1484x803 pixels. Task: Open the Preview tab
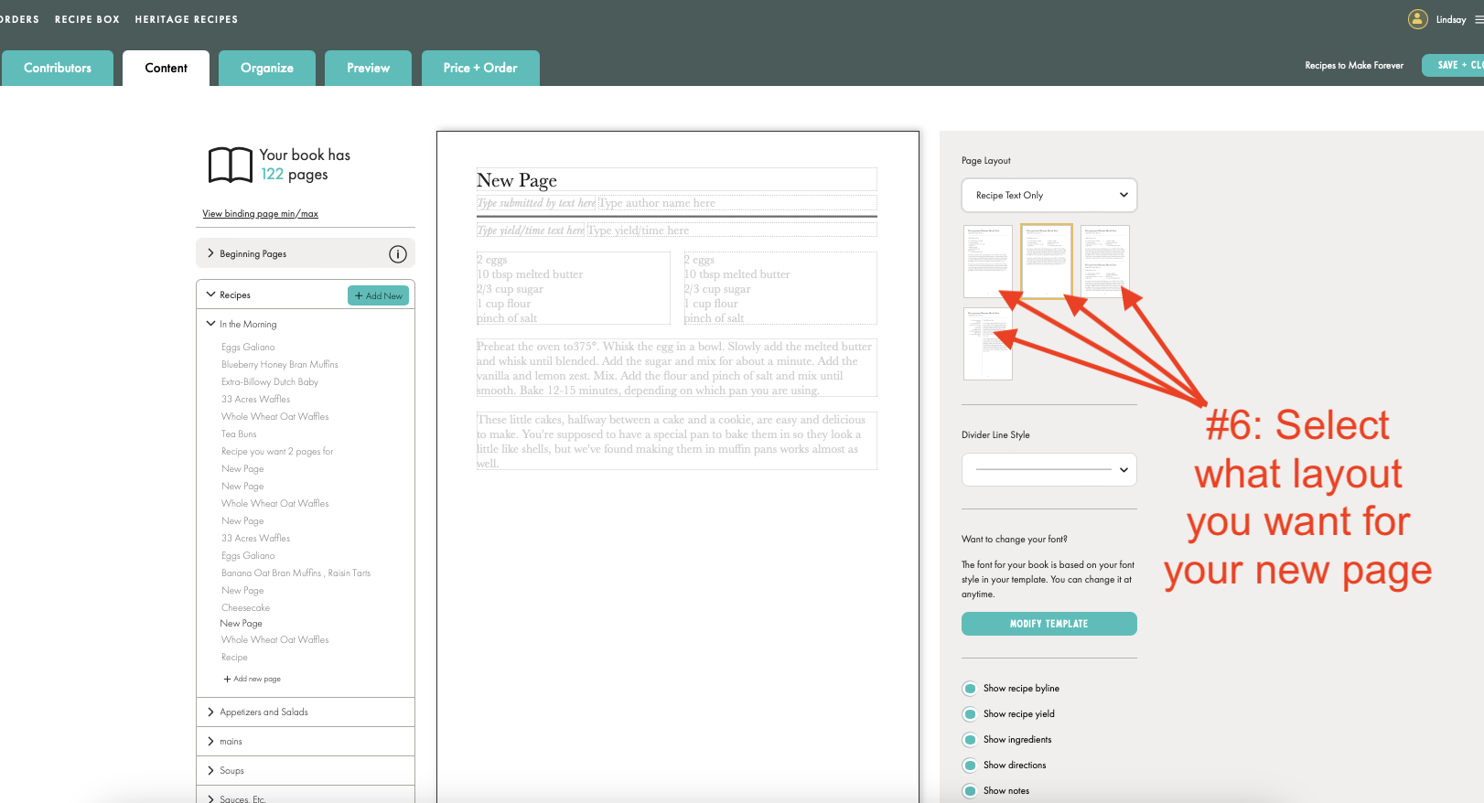pyautogui.click(x=368, y=69)
